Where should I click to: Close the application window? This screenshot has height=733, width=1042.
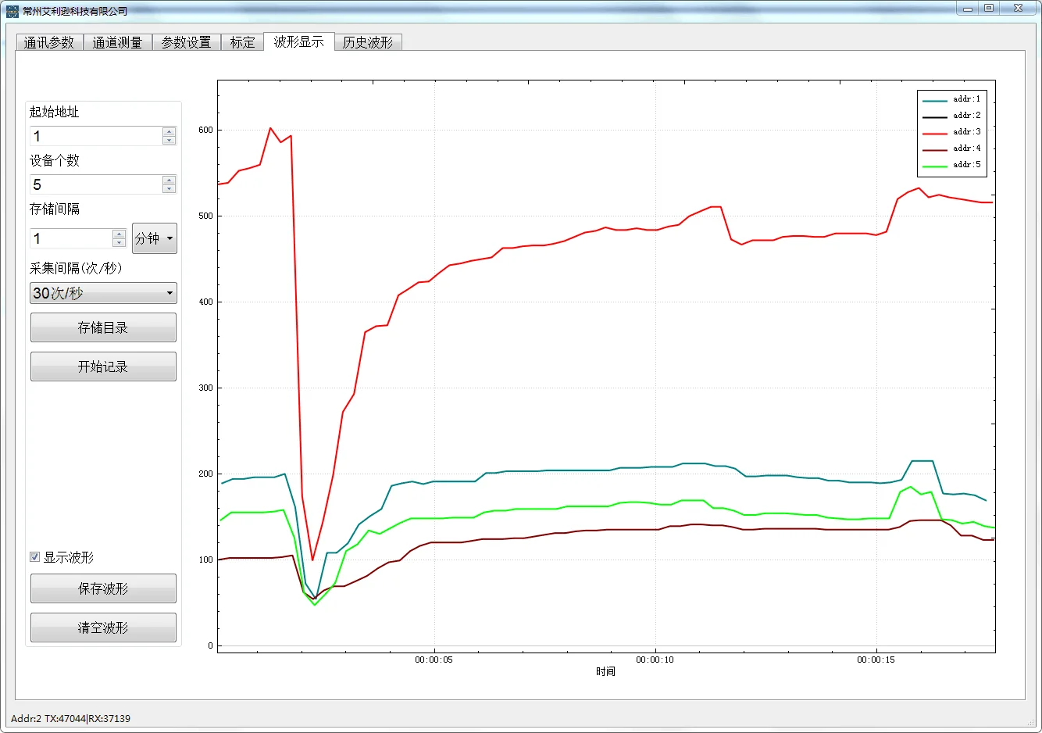coord(1018,9)
